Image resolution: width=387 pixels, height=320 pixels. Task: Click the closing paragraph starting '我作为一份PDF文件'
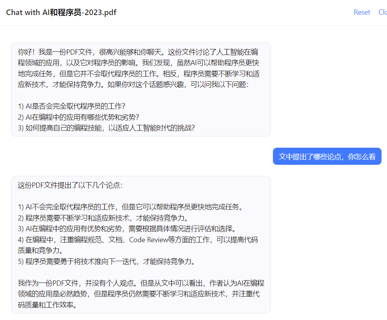(x=141, y=294)
